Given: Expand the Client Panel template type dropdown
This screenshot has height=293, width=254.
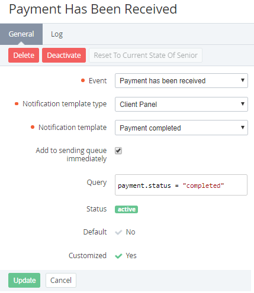Looking at the screenshot, I should pos(181,104).
